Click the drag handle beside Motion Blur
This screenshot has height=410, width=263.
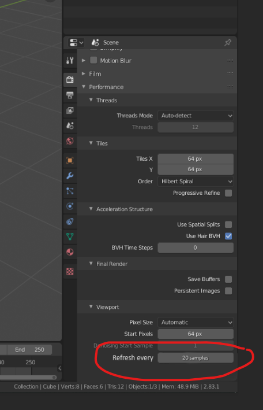pos(230,60)
